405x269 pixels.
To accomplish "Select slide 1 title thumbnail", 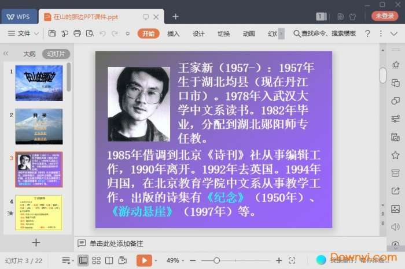I will coord(39,83).
